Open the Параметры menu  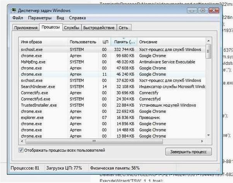pos(40,18)
